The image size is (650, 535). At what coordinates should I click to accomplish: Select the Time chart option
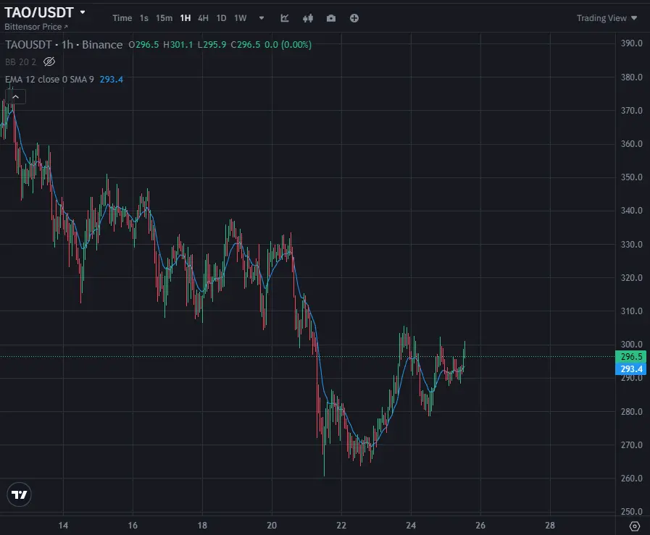pos(122,18)
